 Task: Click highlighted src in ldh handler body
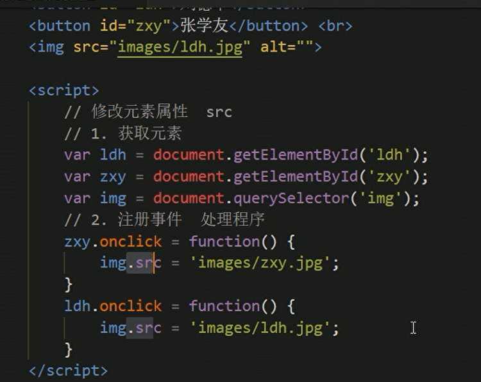point(149,328)
